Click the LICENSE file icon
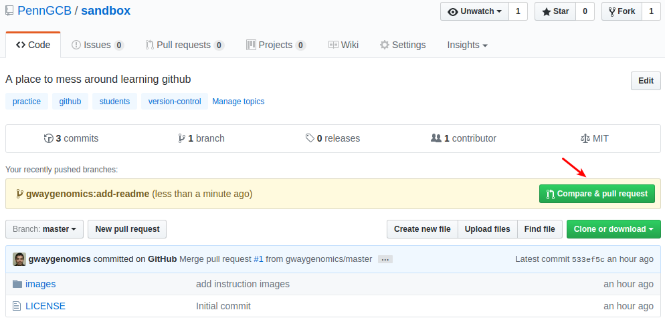Viewport: 665px width, 322px height. pyautogui.click(x=17, y=306)
